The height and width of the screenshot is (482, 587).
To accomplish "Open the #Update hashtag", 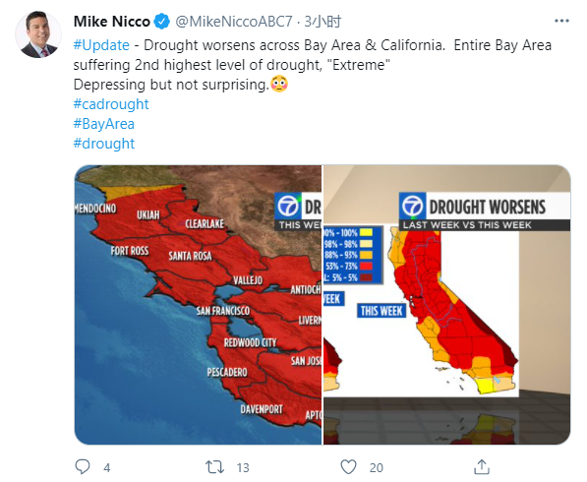I will click(101, 45).
